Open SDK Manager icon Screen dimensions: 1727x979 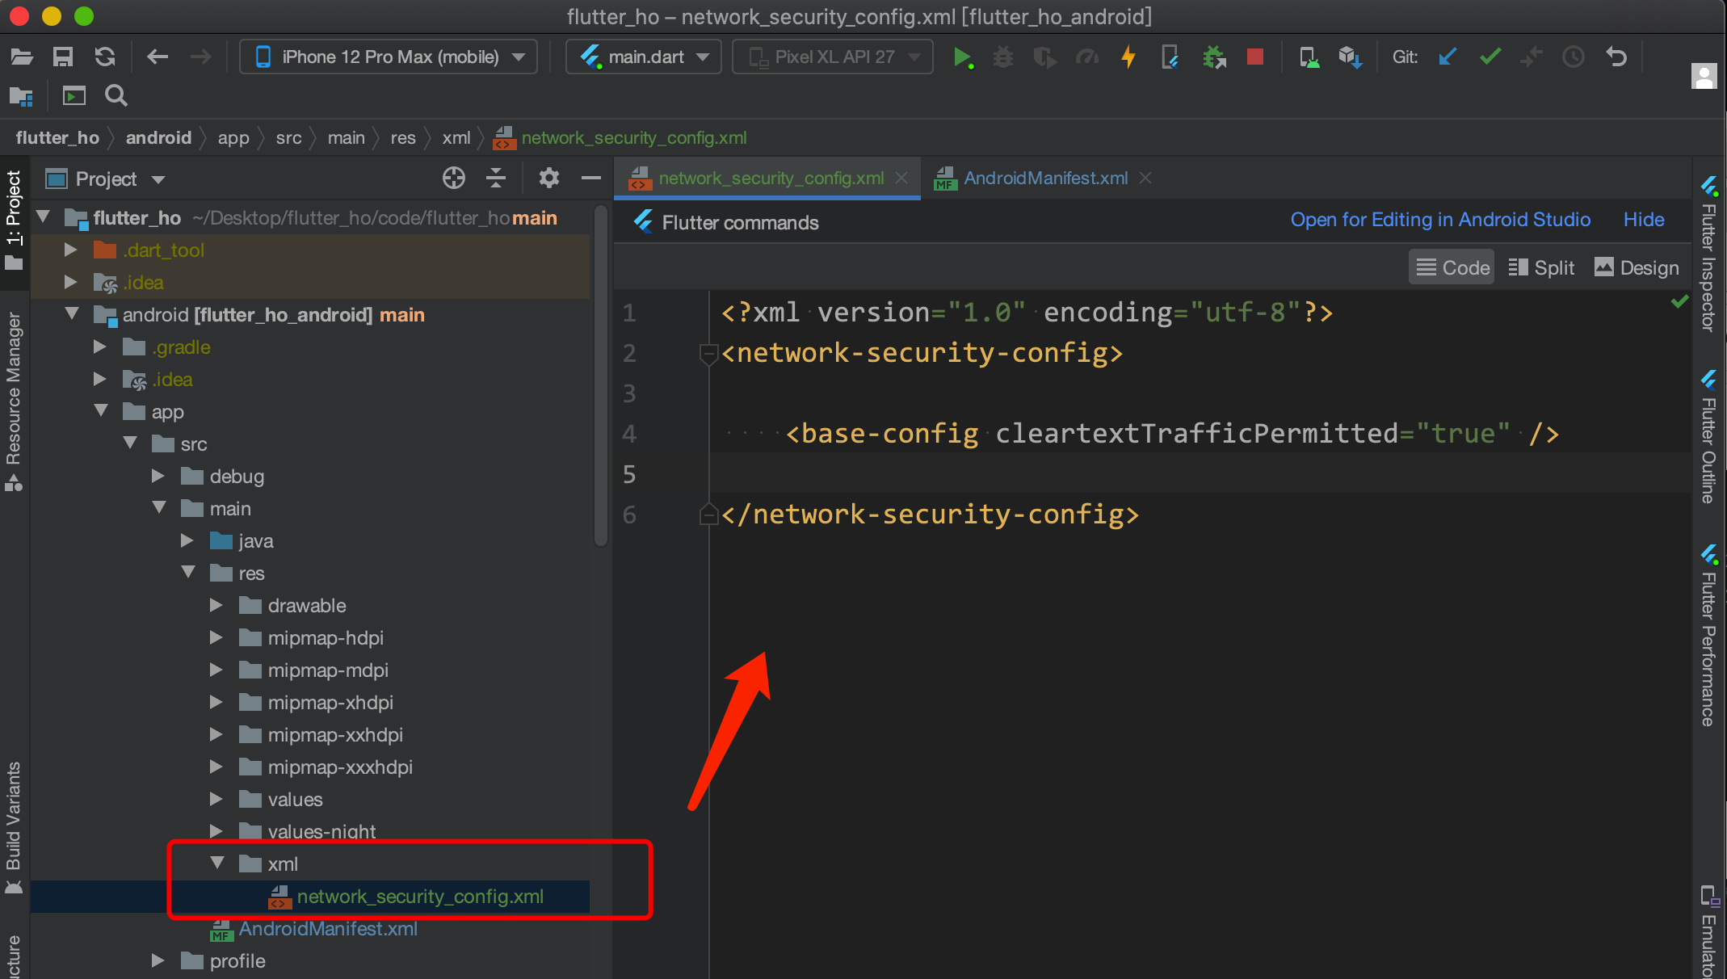pos(1350,57)
